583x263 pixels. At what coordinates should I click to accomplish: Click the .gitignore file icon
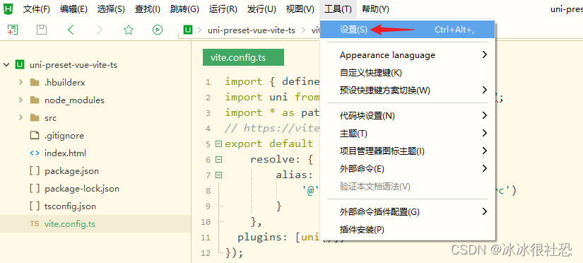pyautogui.click(x=35, y=136)
